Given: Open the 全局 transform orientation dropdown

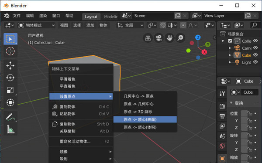Looking at the screenshot, I should tap(130, 25).
